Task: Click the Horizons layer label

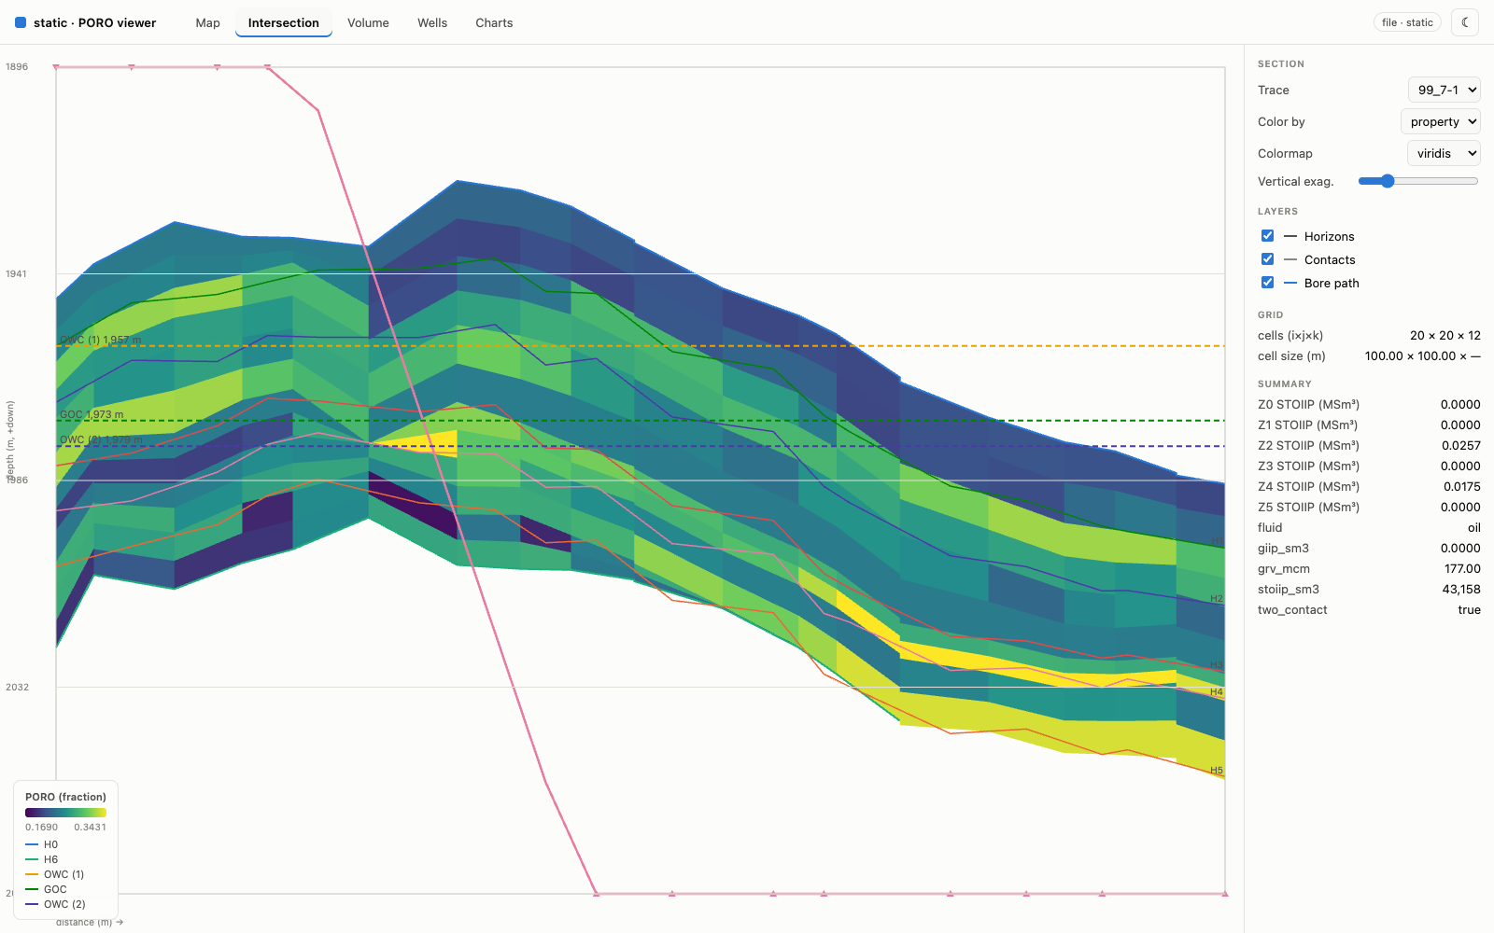Action: pyautogui.click(x=1329, y=236)
